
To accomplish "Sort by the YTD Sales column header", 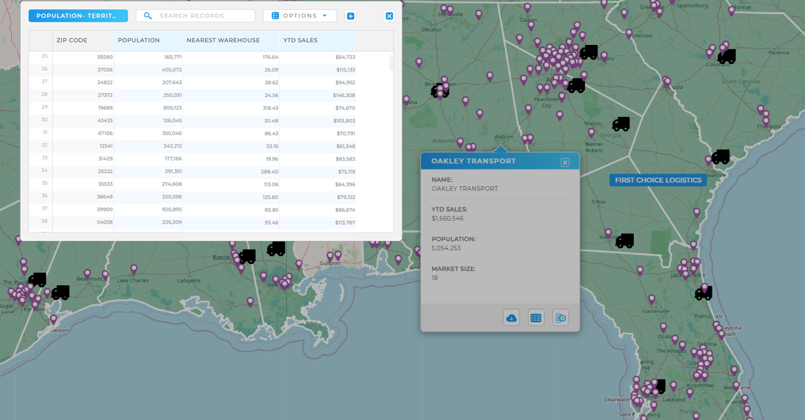I will [x=301, y=40].
